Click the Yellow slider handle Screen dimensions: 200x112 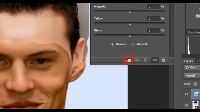130,24
